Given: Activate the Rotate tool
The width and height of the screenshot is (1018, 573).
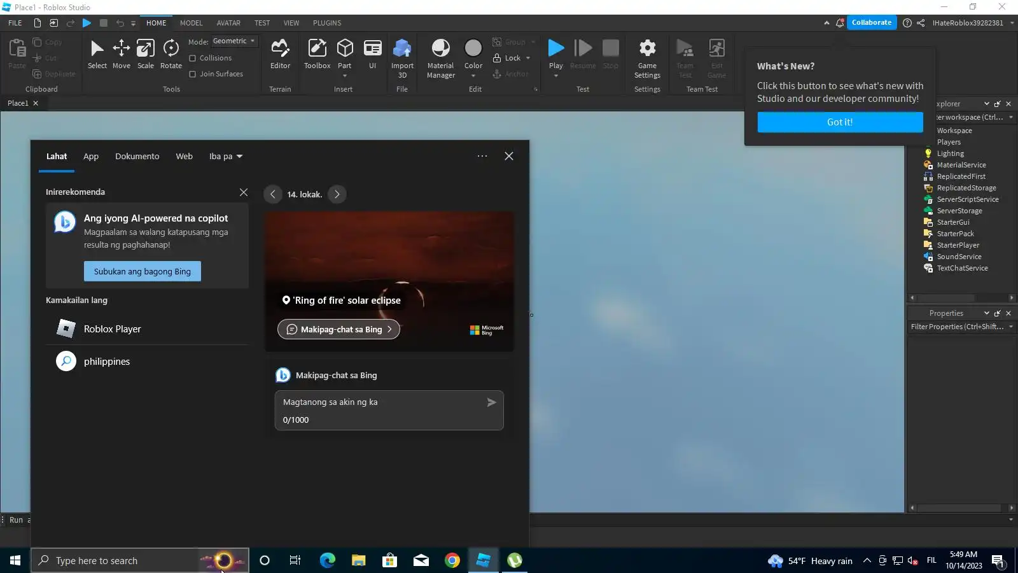Looking at the screenshot, I should pyautogui.click(x=171, y=54).
